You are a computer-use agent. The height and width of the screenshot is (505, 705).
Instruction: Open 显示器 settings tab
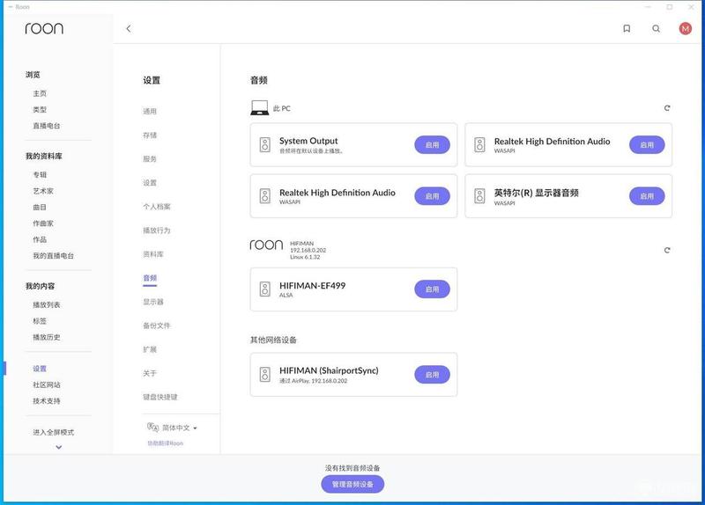(x=153, y=302)
